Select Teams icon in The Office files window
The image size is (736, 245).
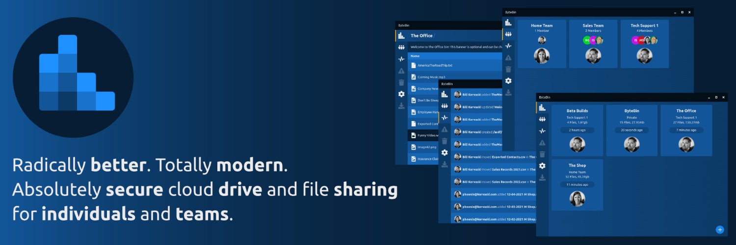pyautogui.click(x=401, y=47)
